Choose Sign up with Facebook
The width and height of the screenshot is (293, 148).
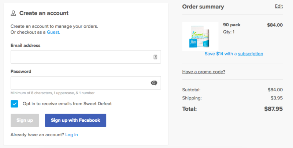(75, 120)
